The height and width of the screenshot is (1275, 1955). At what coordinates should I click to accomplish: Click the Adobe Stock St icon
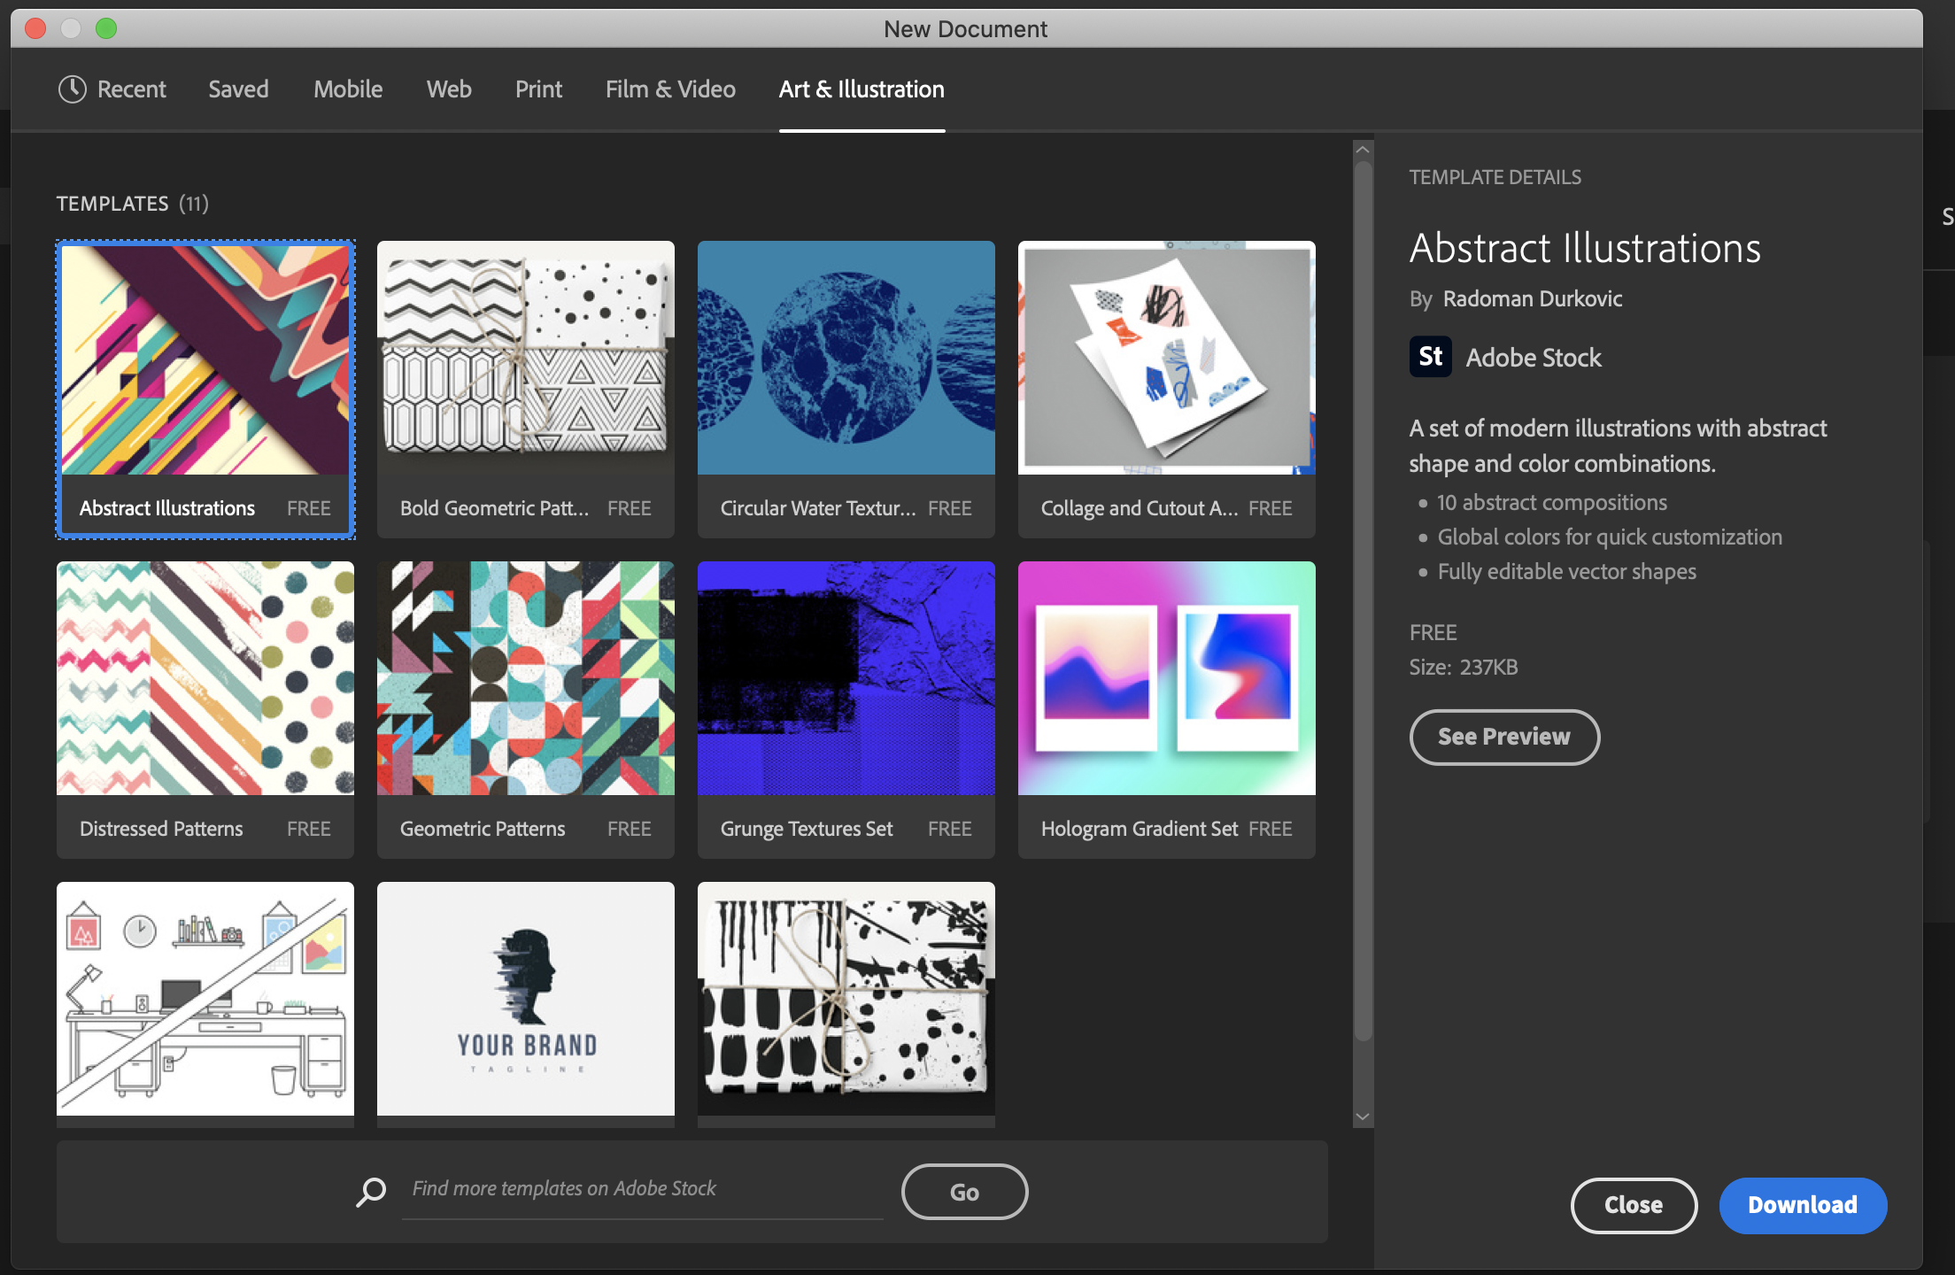pyautogui.click(x=1430, y=357)
